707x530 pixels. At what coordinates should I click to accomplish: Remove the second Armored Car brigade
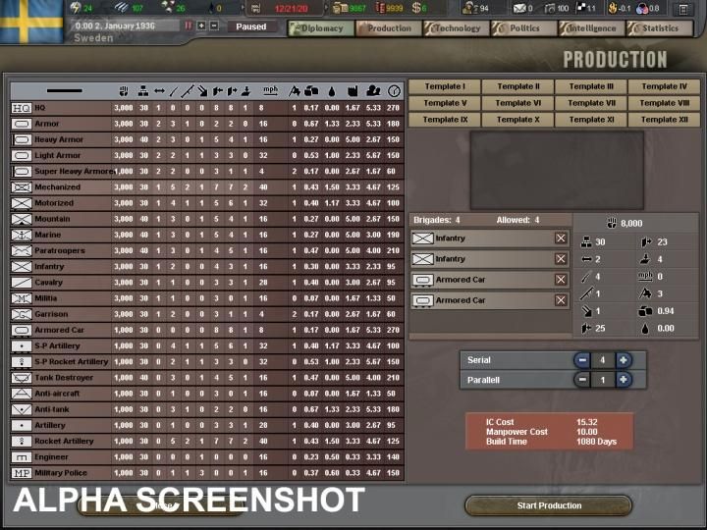point(561,300)
